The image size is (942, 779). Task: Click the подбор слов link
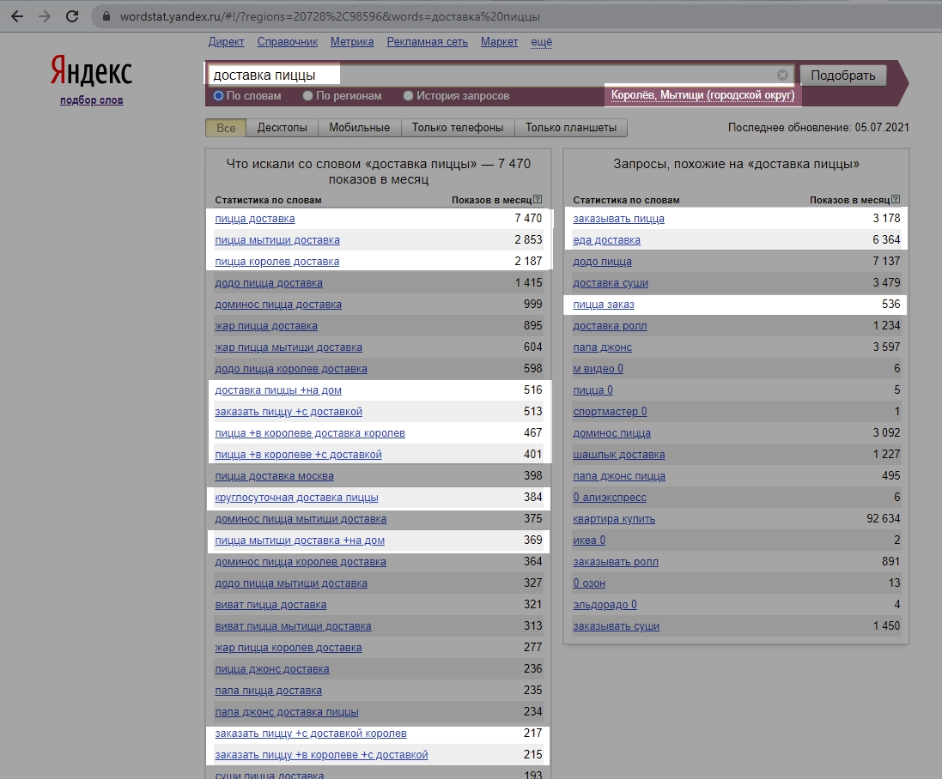[x=91, y=100]
